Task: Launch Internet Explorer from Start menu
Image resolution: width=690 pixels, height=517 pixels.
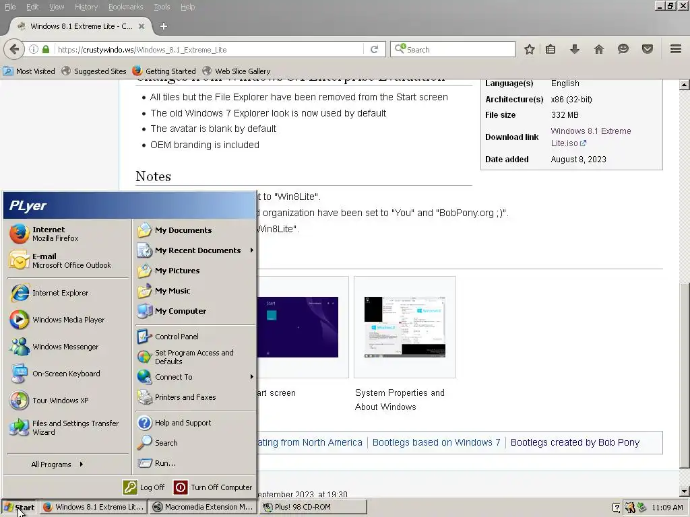Action: [x=67, y=293]
